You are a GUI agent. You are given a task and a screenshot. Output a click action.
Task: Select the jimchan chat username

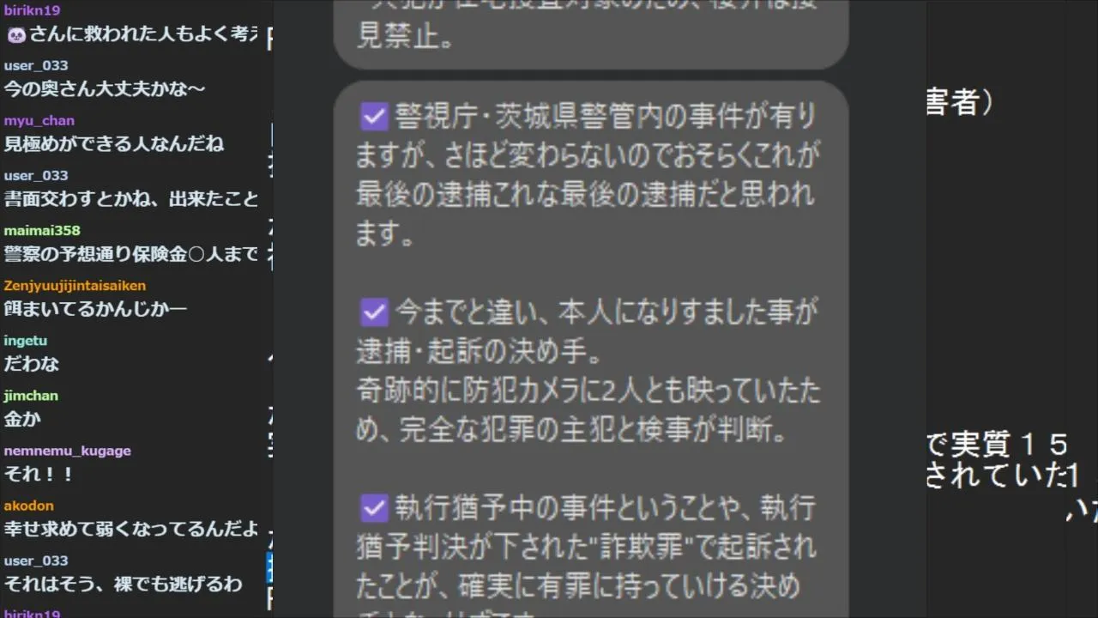coord(31,396)
